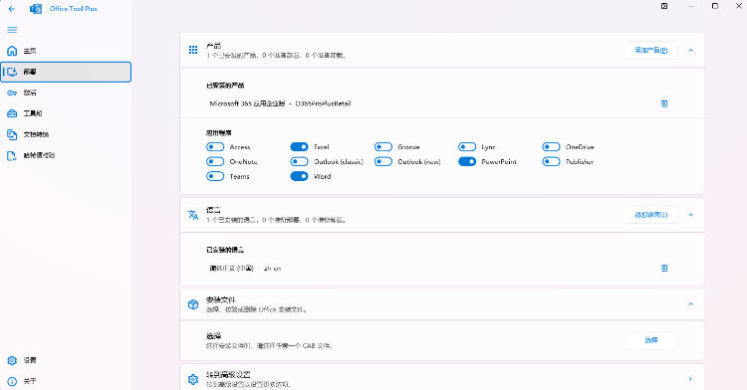747x390 pixels.
Task: Enable the Outlook (new) switch
Action: coord(383,162)
